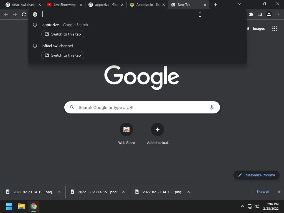This screenshot has height=213, width=284.
Task: Switch to apptezize Google search tab
Action: pos(106,5)
